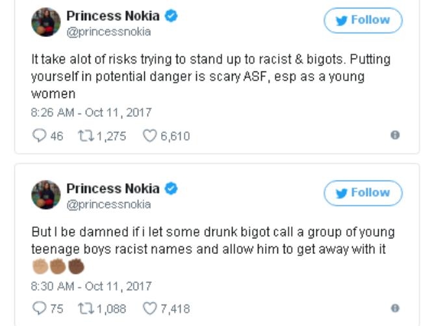Open info icon on first tweet

(394, 135)
